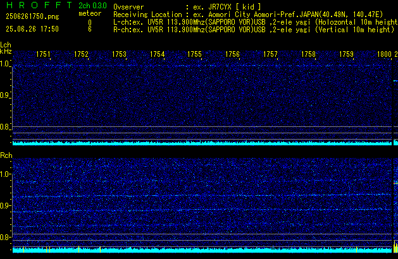
Task: Click the L-ch antenna description line
Action: click(256, 22)
